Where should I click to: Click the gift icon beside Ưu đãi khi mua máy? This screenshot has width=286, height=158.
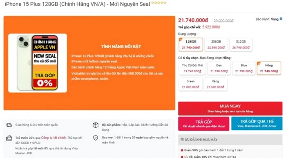tap(182, 140)
